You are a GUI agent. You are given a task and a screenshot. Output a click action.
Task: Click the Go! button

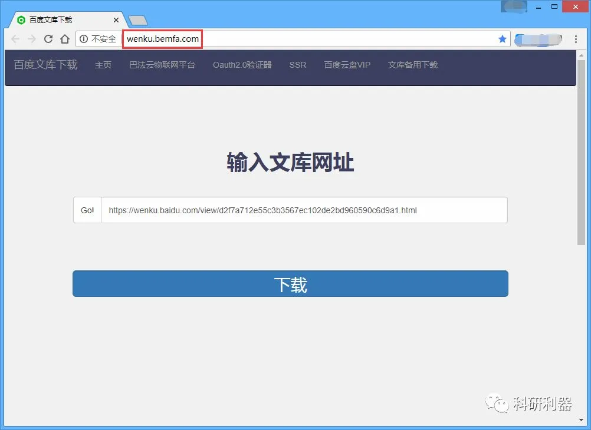point(87,210)
